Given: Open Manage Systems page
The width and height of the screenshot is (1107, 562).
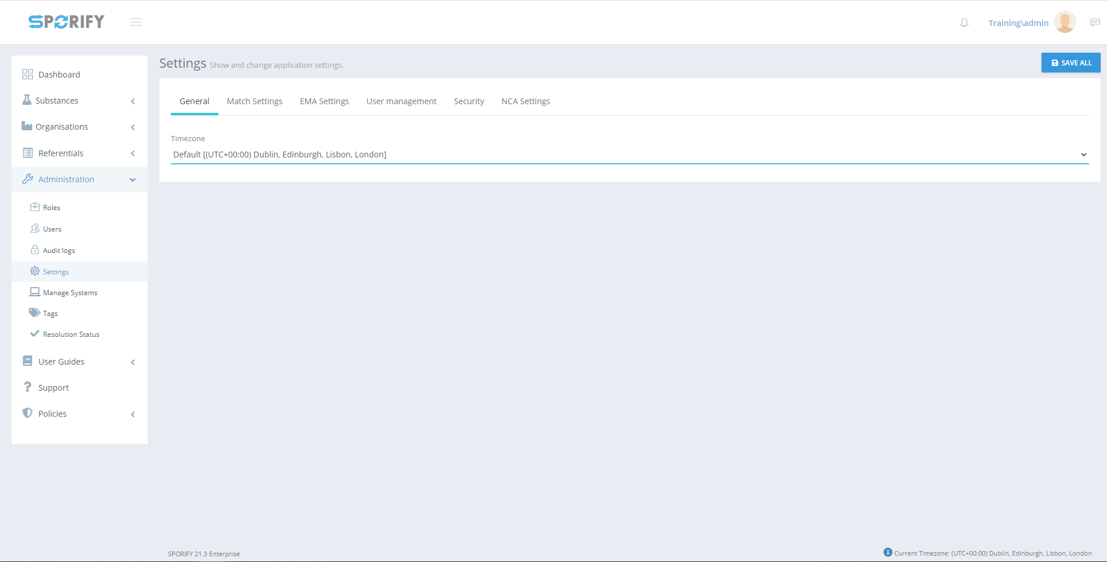Looking at the screenshot, I should pos(70,293).
